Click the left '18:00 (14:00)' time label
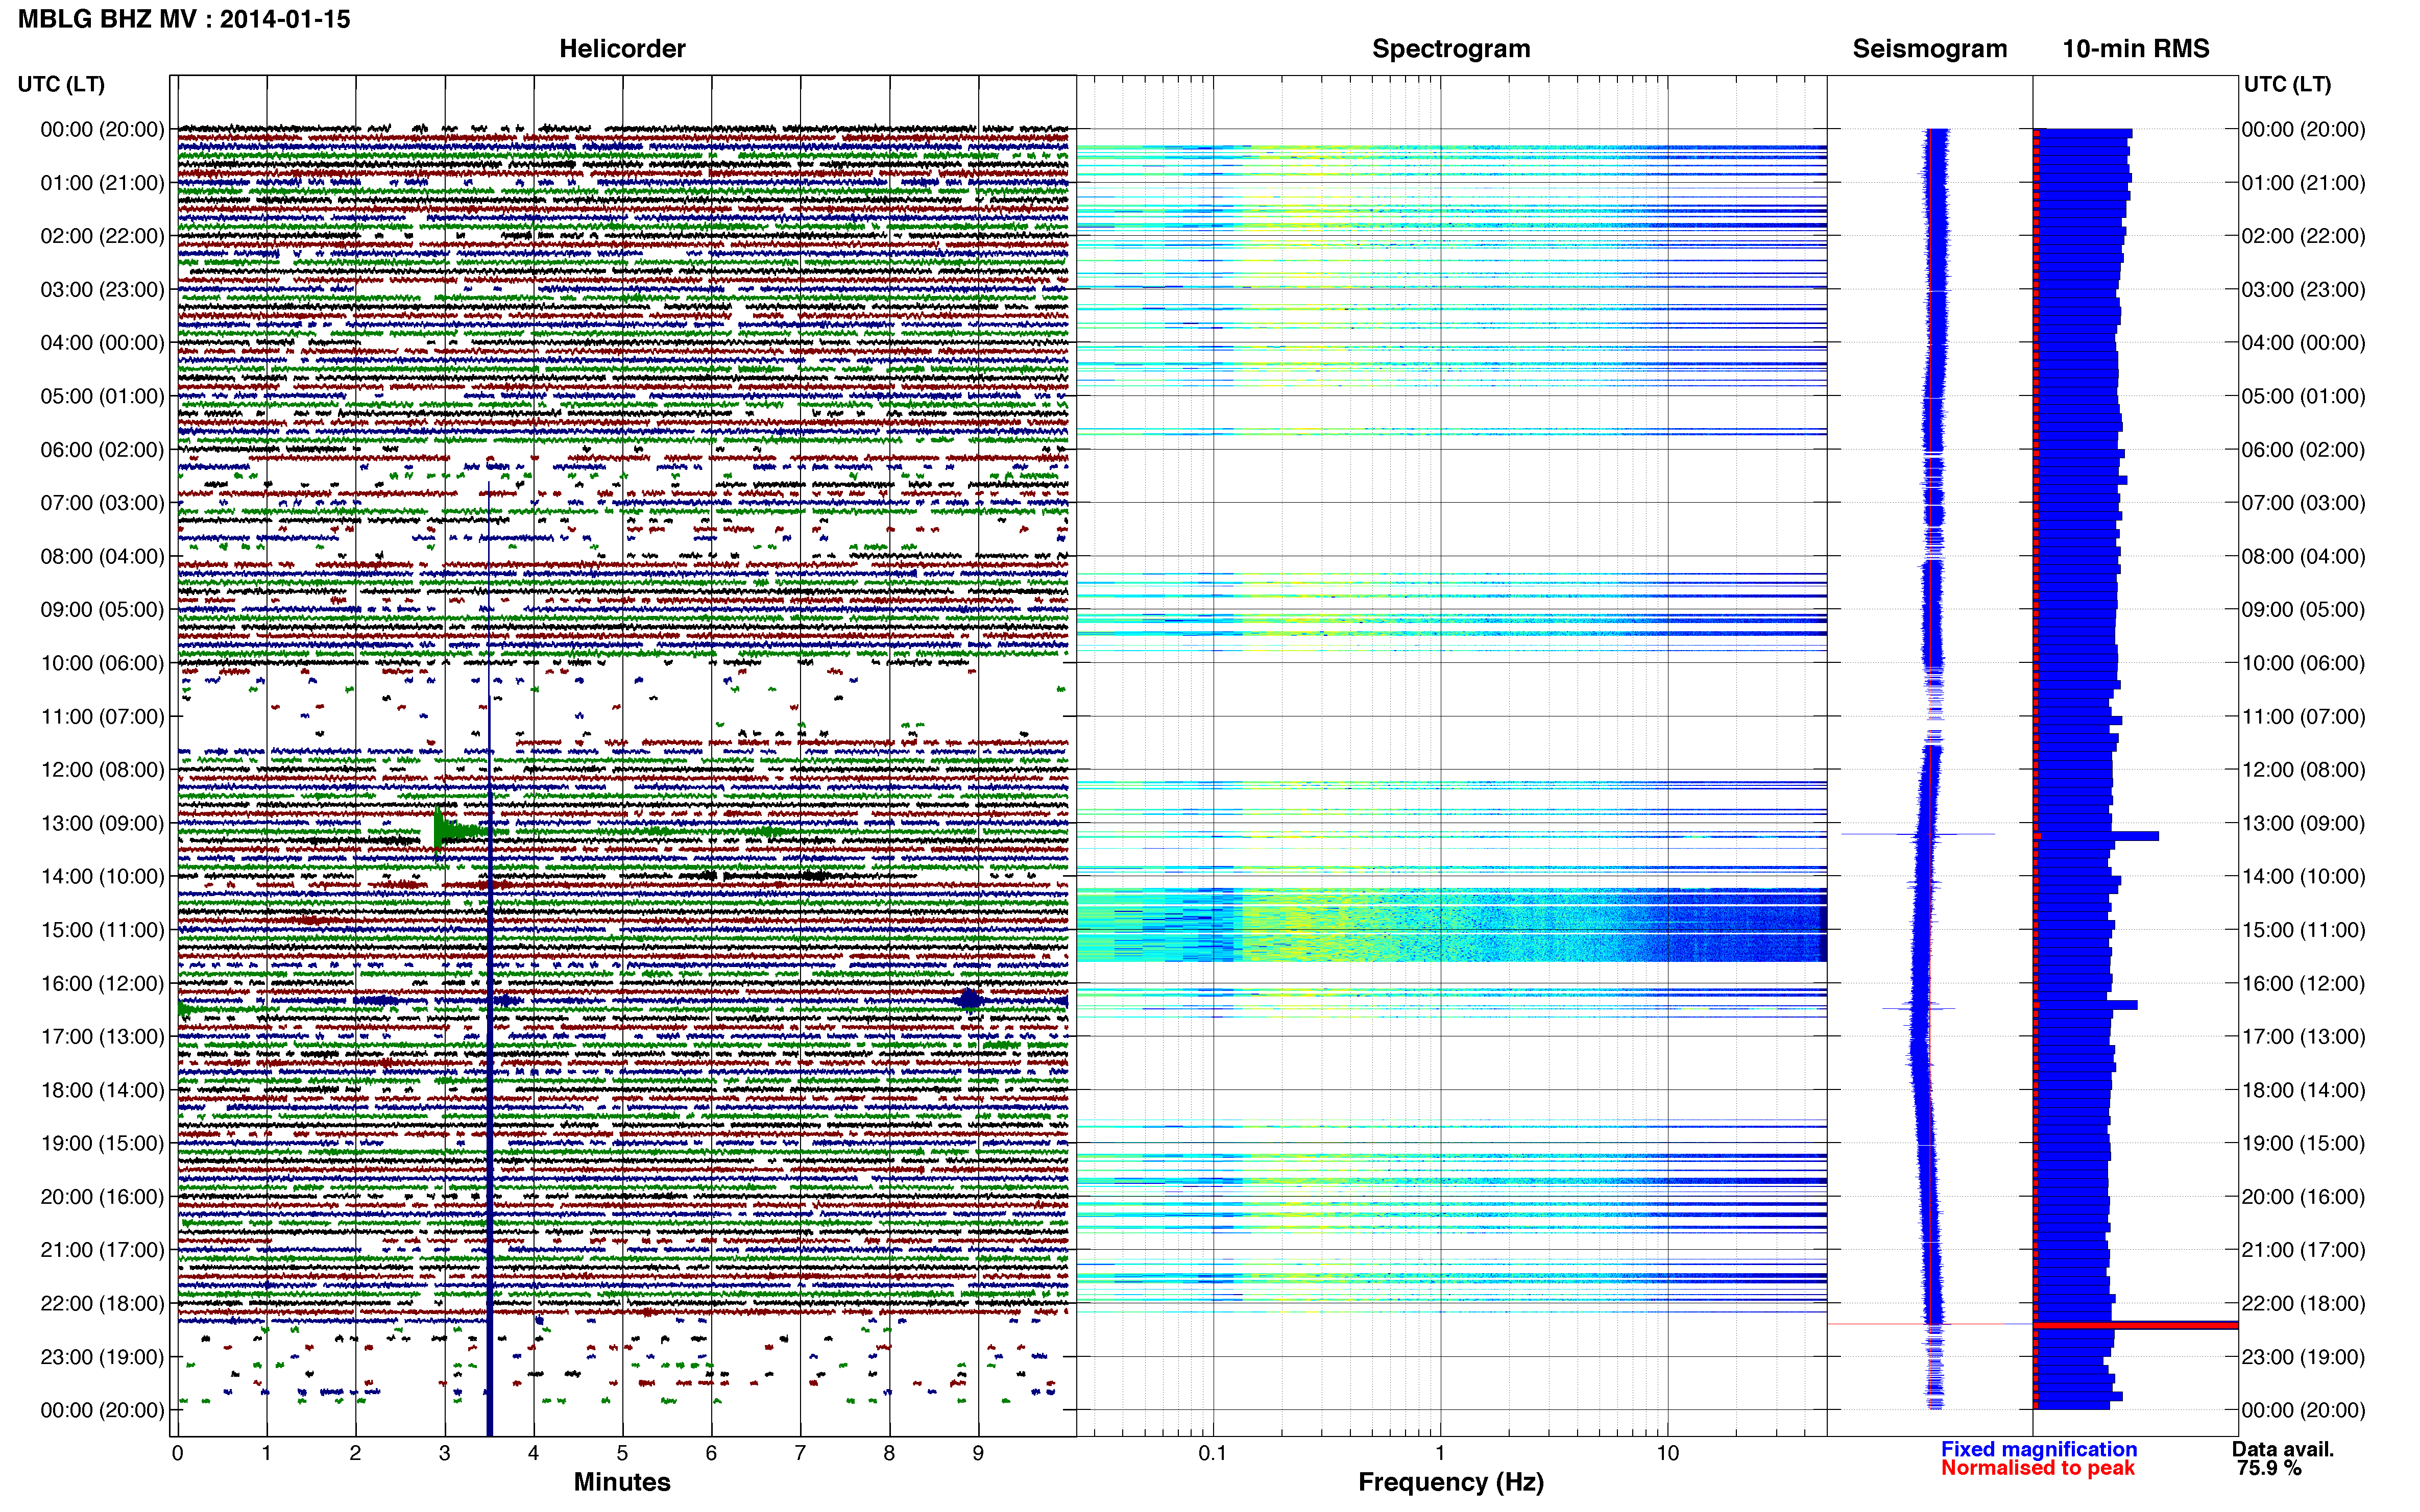 102,1090
